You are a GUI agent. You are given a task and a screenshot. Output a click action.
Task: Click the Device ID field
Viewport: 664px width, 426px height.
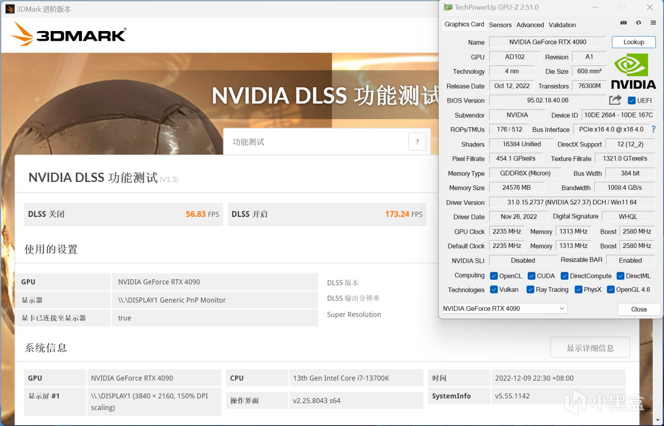pos(618,115)
